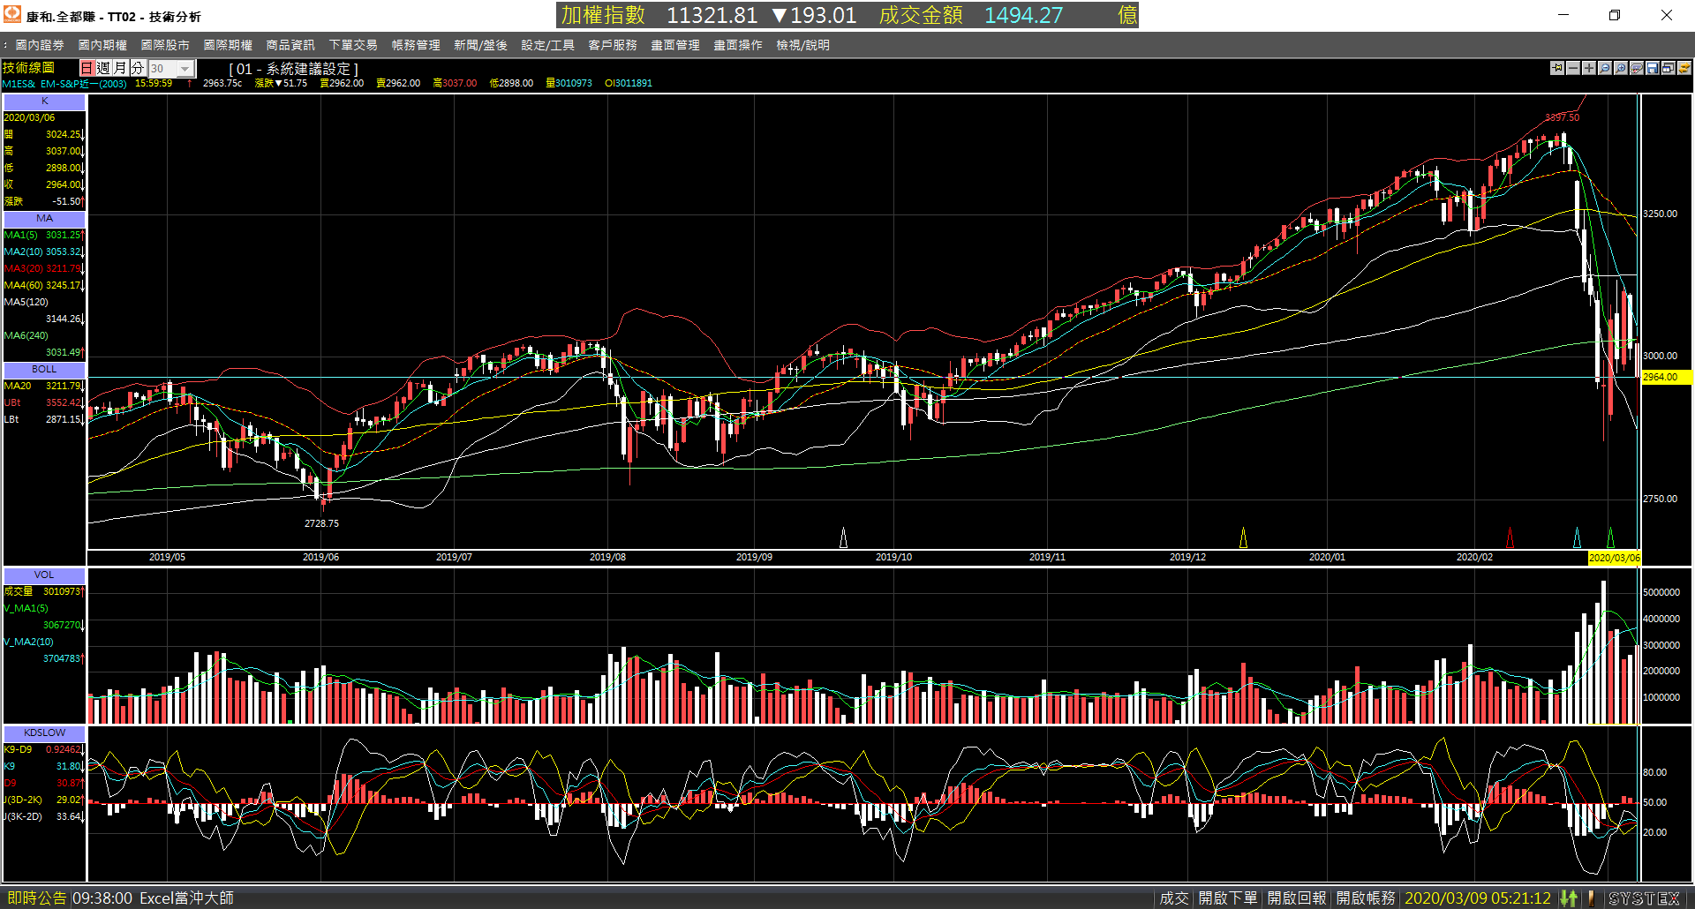1695x909 pixels.
Task: Click the Excel當沖大師 announcement text
Action: tap(186, 898)
